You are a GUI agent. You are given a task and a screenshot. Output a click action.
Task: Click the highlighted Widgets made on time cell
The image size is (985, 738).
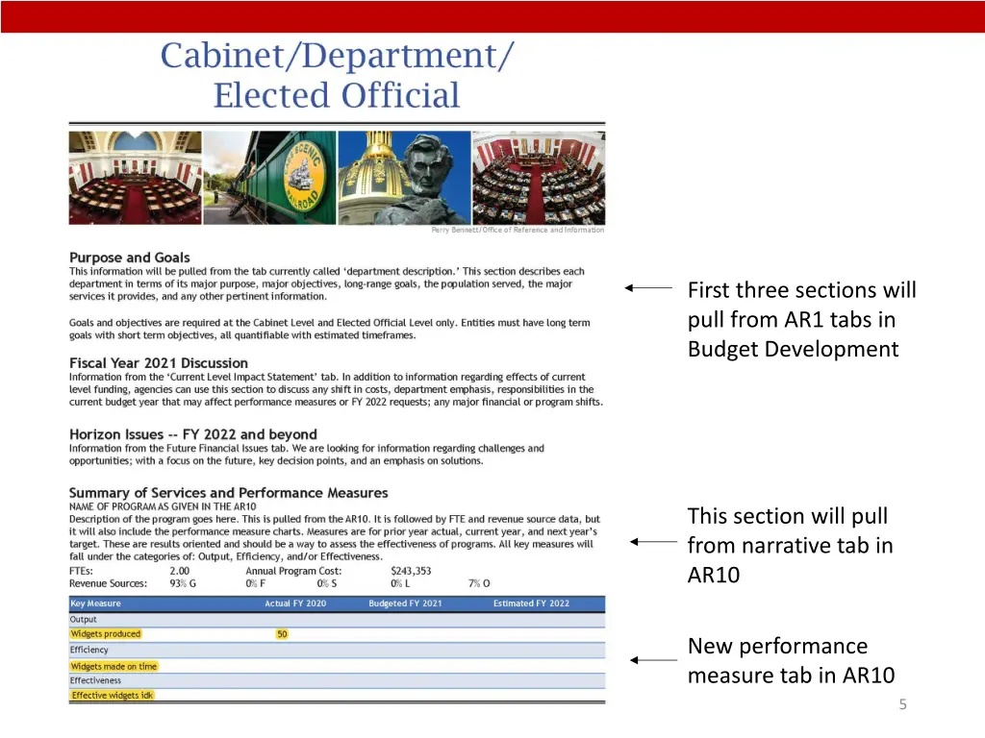tap(114, 666)
